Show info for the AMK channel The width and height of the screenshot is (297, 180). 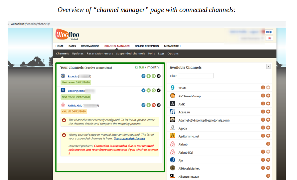tap(263, 103)
